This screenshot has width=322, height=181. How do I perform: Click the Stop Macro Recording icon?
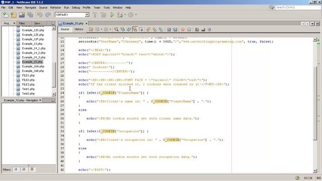[189, 30]
